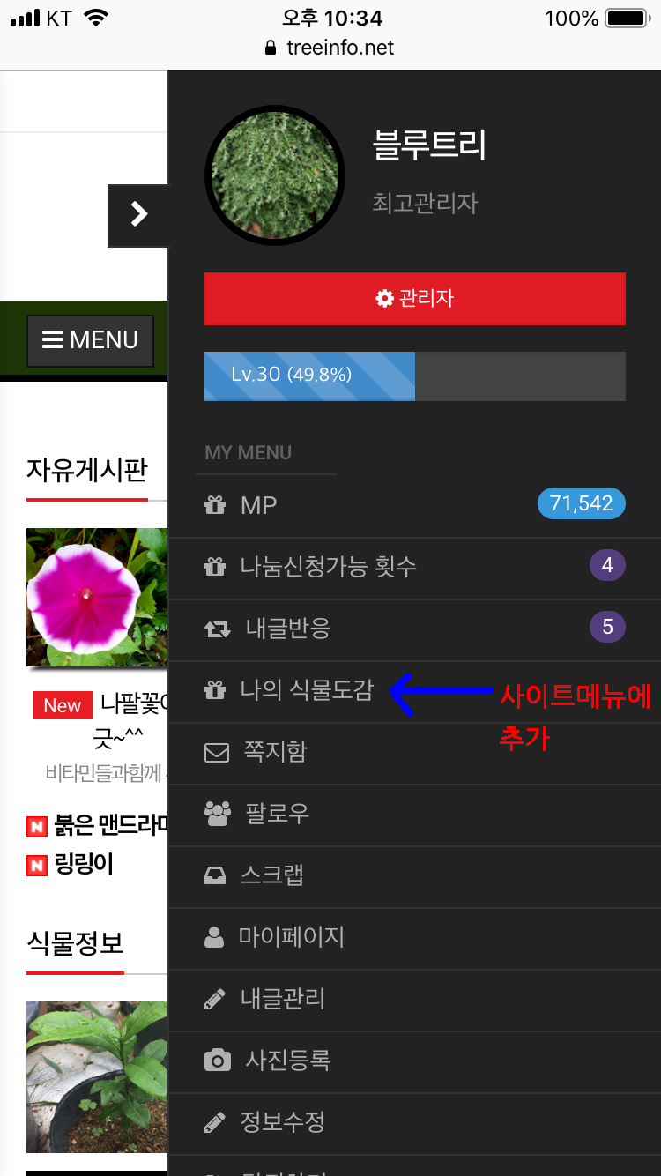Open the pink morning glory photo thumbnail
Viewport: 661px width, 1176px height.
click(97, 597)
